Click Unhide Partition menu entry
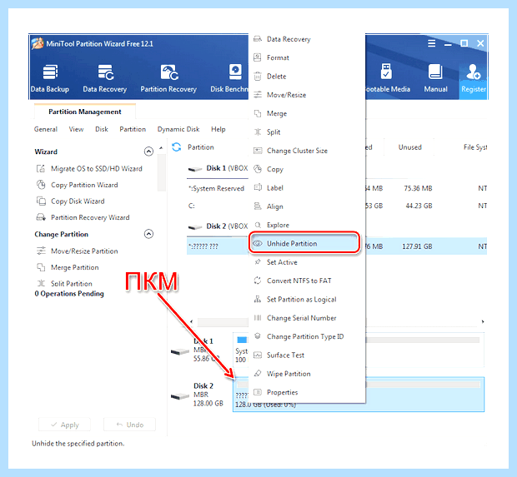 (x=304, y=244)
